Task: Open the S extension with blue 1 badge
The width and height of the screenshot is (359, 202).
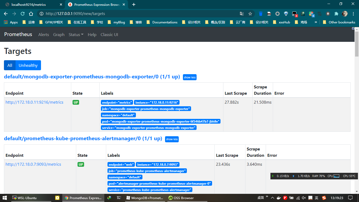Action: pos(311,14)
